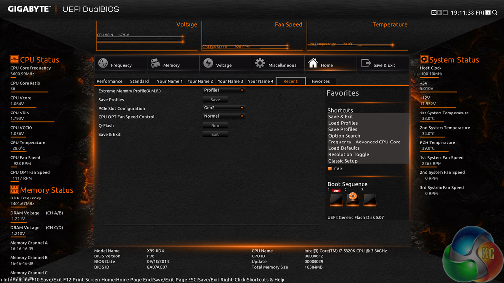The height and width of the screenshot is (283, 504).
Task: Click the Load Defaults shortcut
Action: (344, 148)
